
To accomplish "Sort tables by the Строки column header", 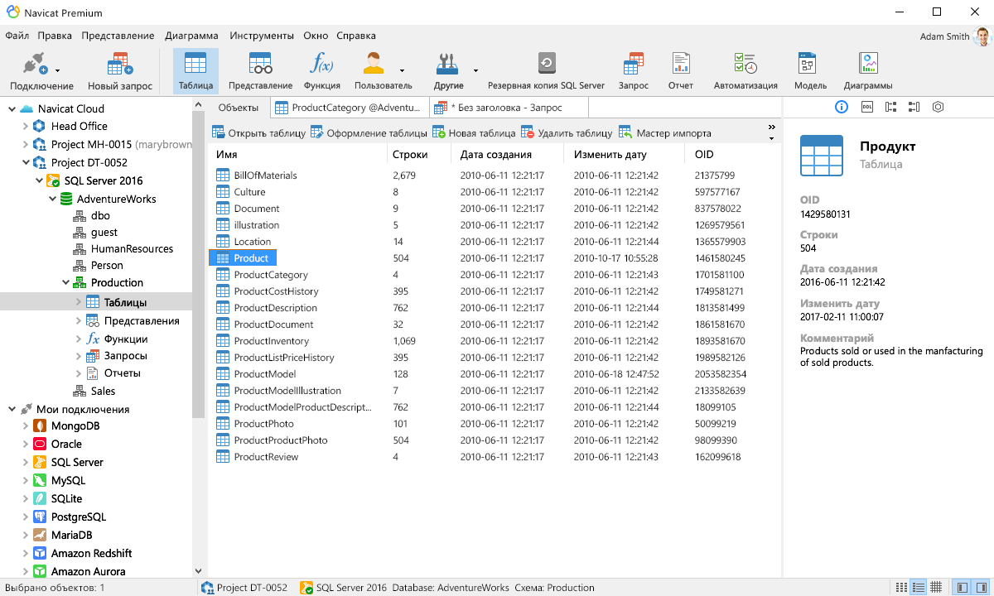I will tap(420, 155).
